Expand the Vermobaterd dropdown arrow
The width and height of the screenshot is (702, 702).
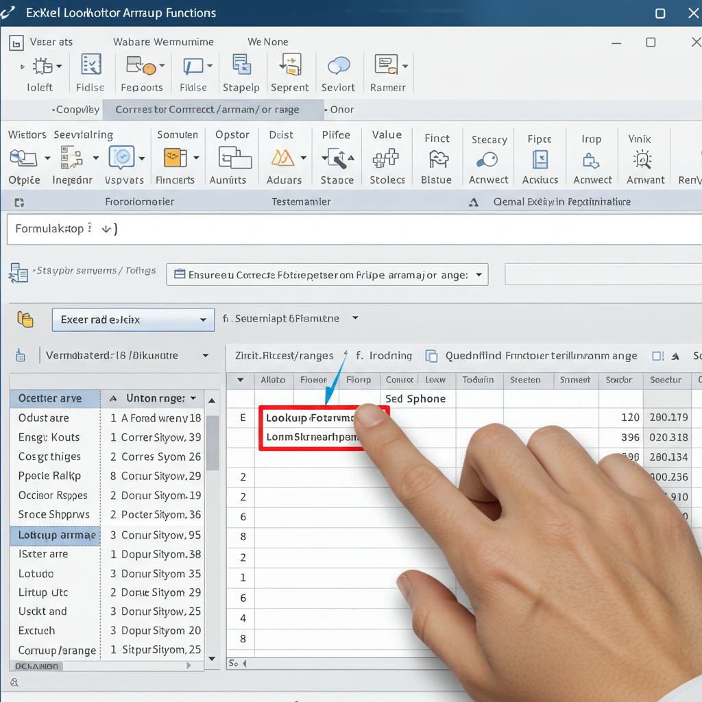[x=206, y=356]
